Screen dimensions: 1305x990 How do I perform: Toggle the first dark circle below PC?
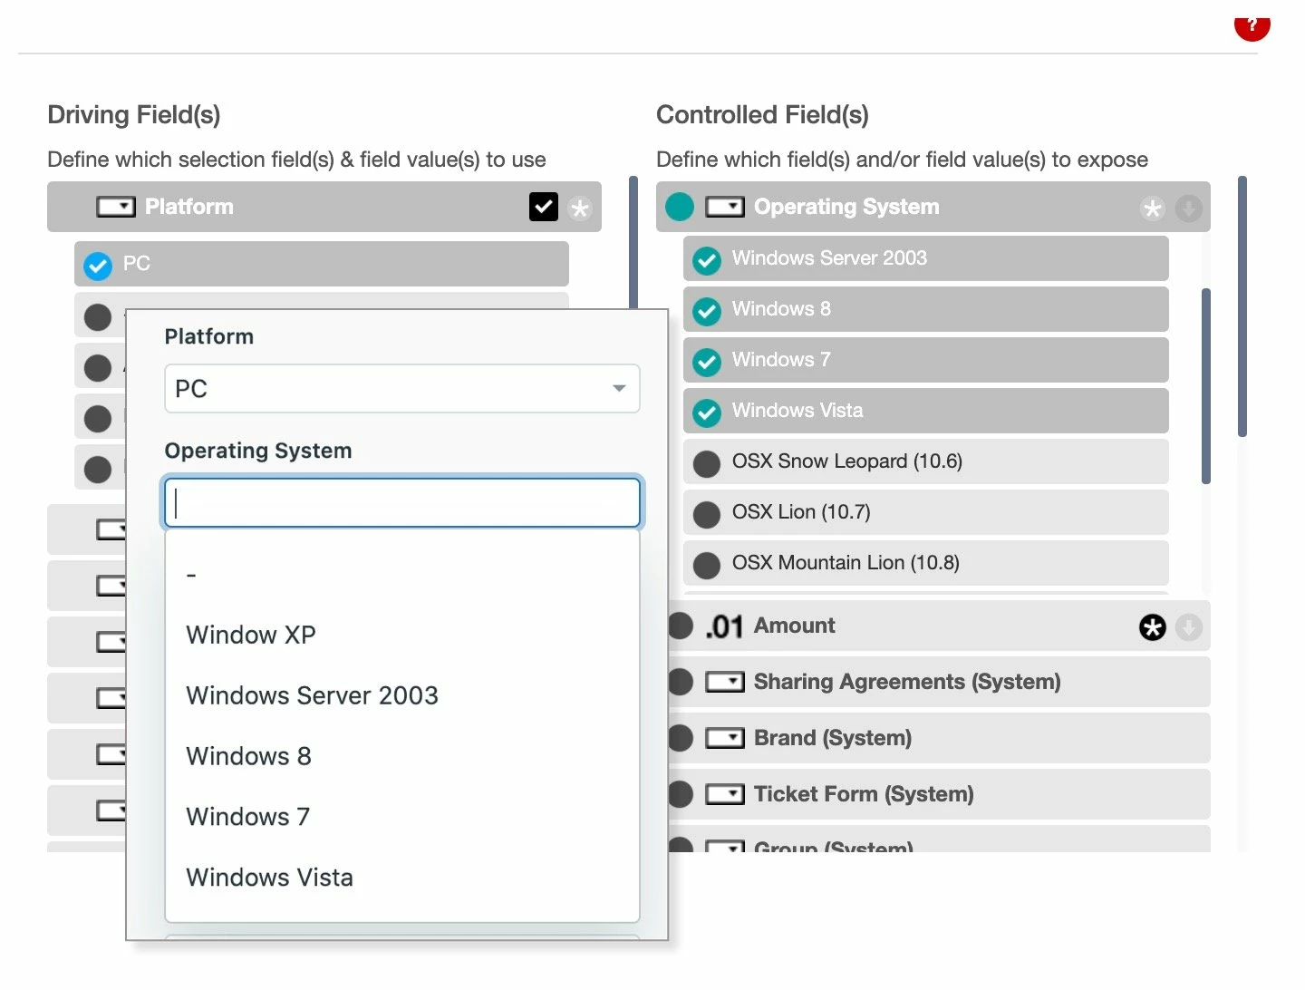[x=98, y=316]
